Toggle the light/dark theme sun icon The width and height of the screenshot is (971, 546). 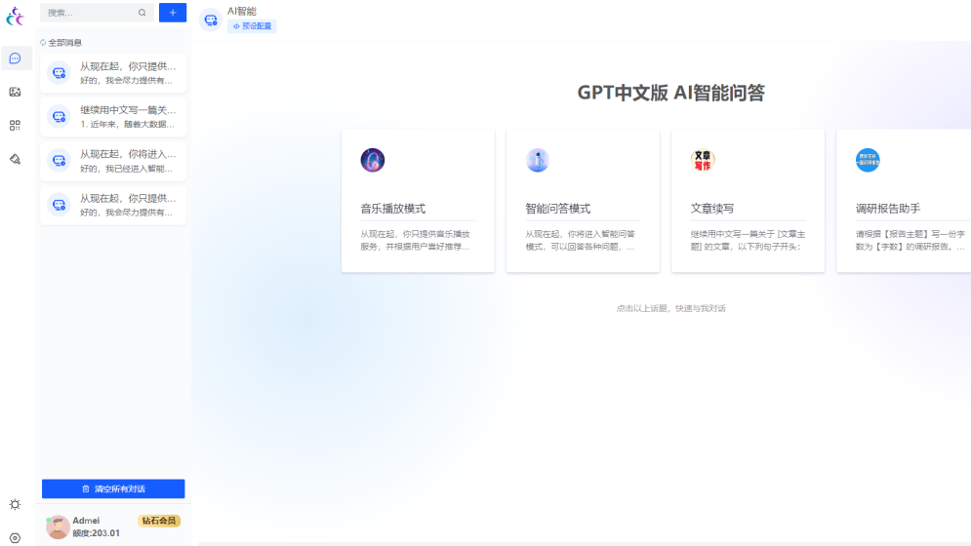pyautogui.click(x=16, y=504)
